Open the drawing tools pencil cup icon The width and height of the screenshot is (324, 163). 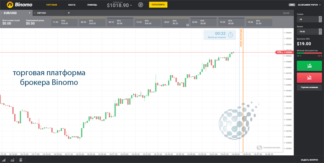point(21,159)
